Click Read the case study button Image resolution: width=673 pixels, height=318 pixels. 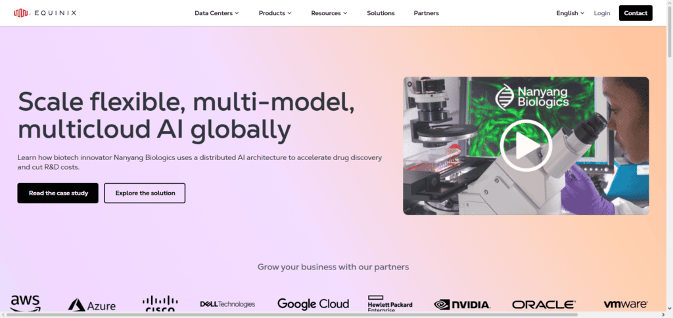[58, 193]
